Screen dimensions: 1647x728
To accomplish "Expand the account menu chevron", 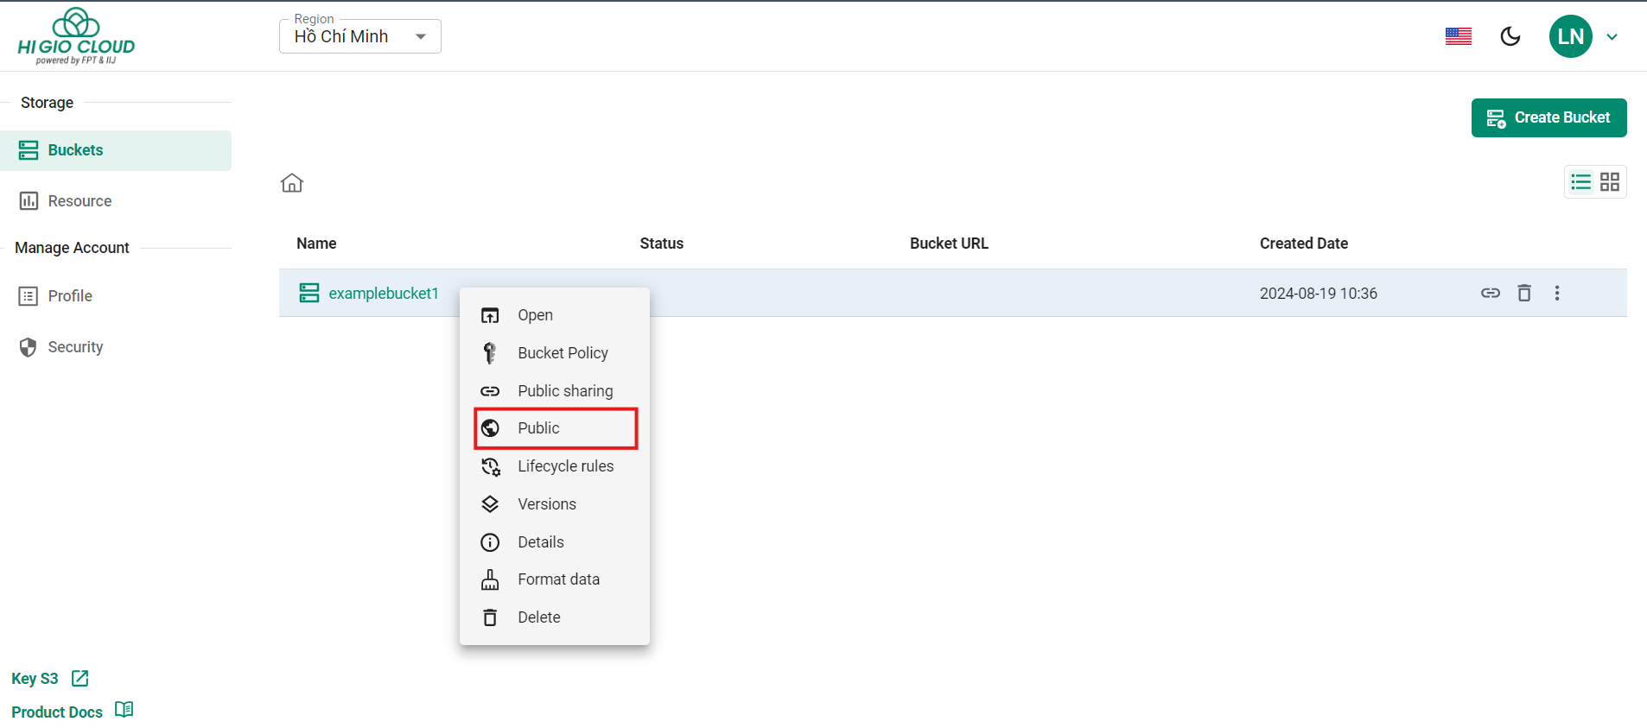I will coord(1612,37).
